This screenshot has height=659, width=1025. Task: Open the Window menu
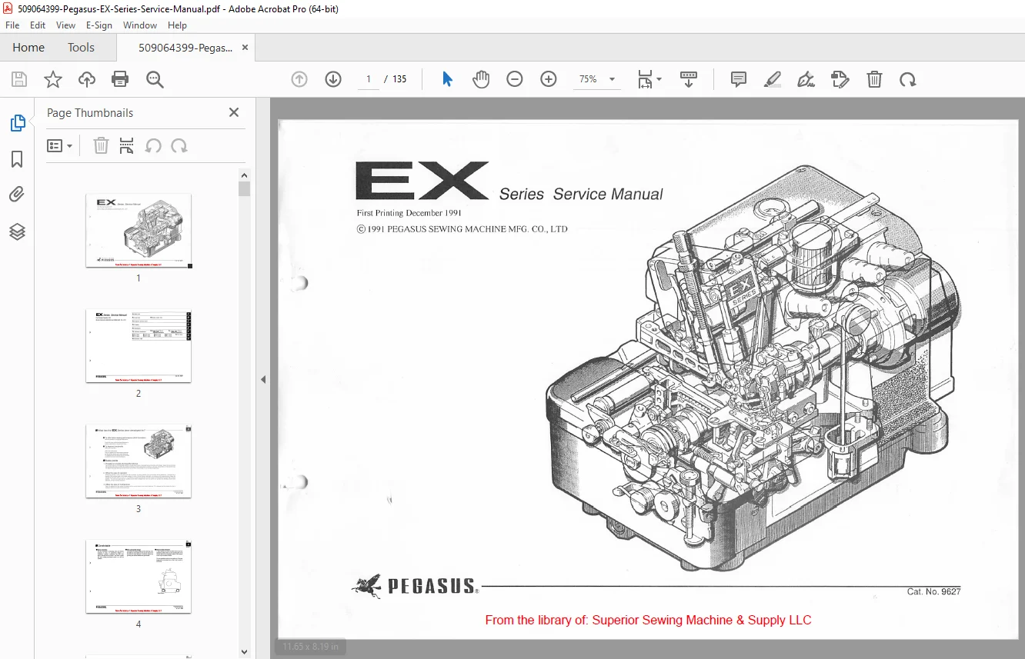[x=140, y=25]
